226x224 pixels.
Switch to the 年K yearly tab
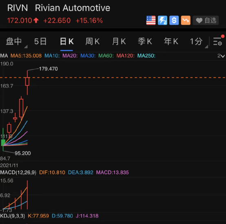[x=171, y=41]
